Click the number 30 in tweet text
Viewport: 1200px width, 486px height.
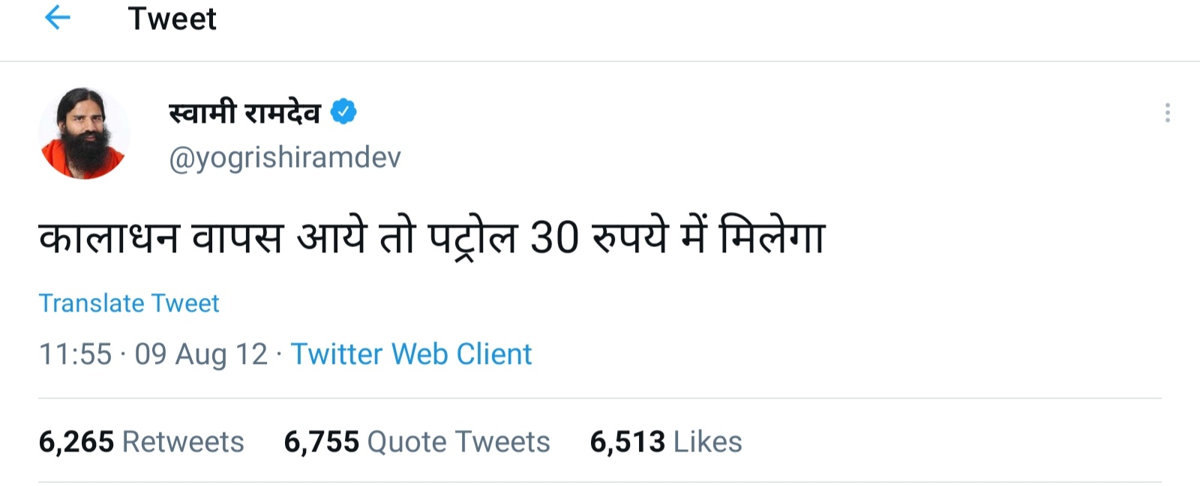554,238
